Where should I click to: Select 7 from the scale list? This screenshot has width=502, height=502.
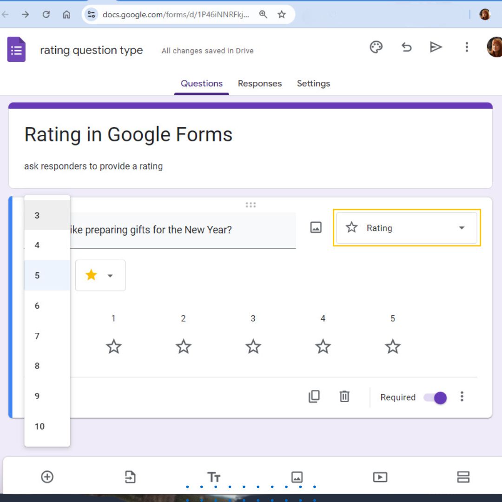point(37,336)
